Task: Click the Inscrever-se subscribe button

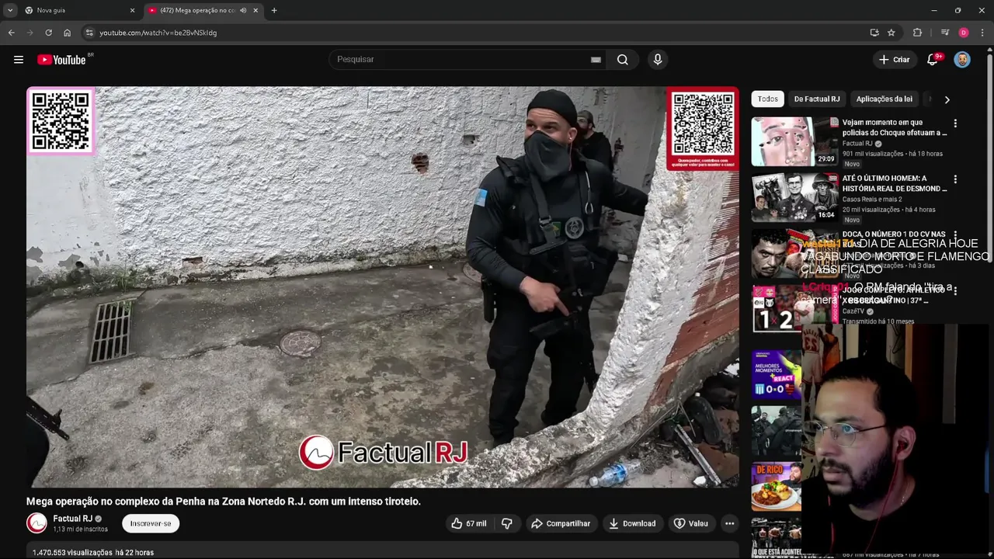Action: pyautogui.click(x=151, y=523)
